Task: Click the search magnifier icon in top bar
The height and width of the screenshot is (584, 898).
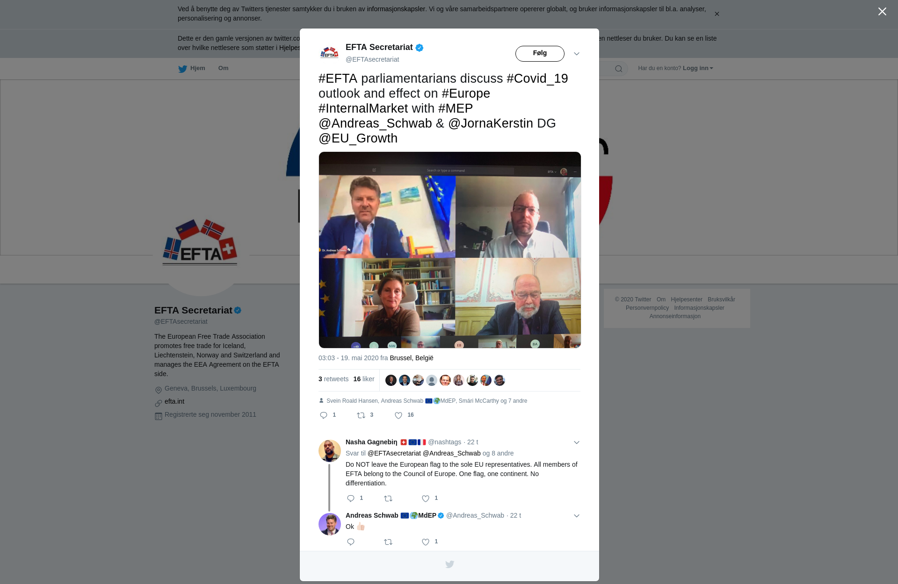Action: click(x=618, y=69)
